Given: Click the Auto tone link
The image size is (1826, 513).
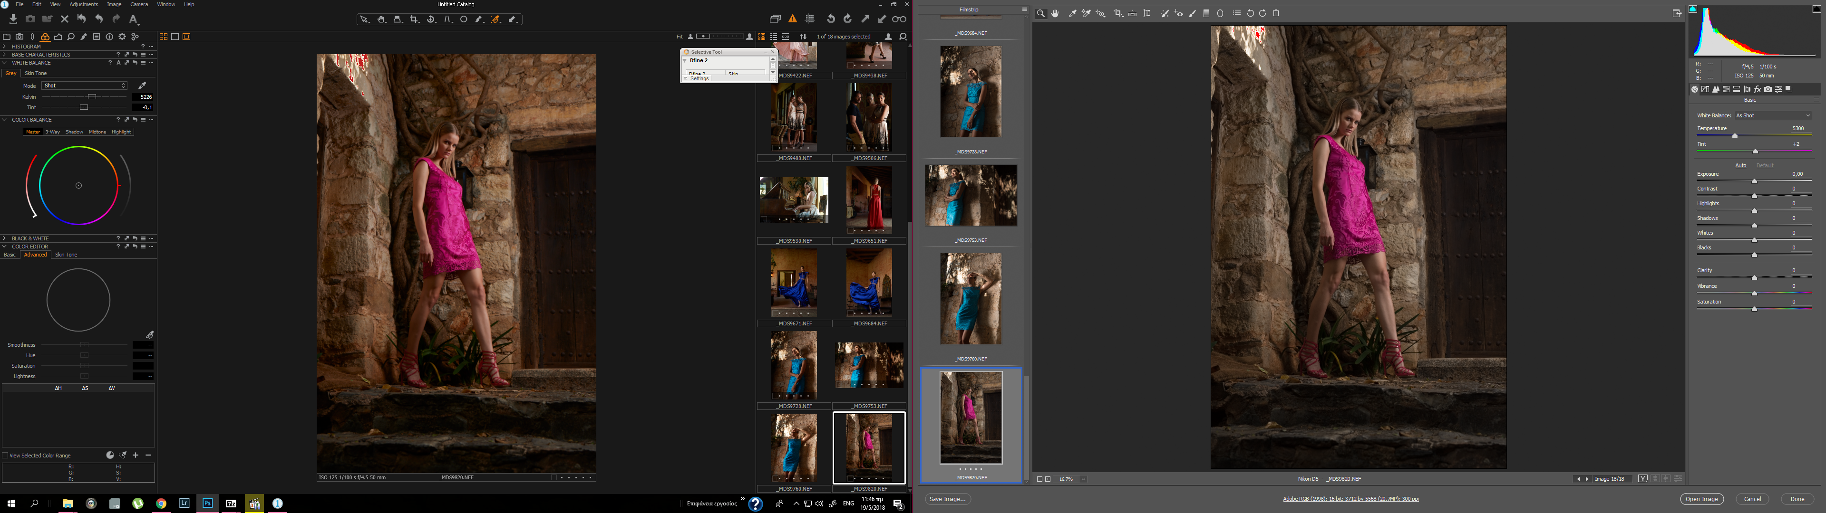Looking at the screenshot, I should pyautogui.click(x=1740, y=166).
